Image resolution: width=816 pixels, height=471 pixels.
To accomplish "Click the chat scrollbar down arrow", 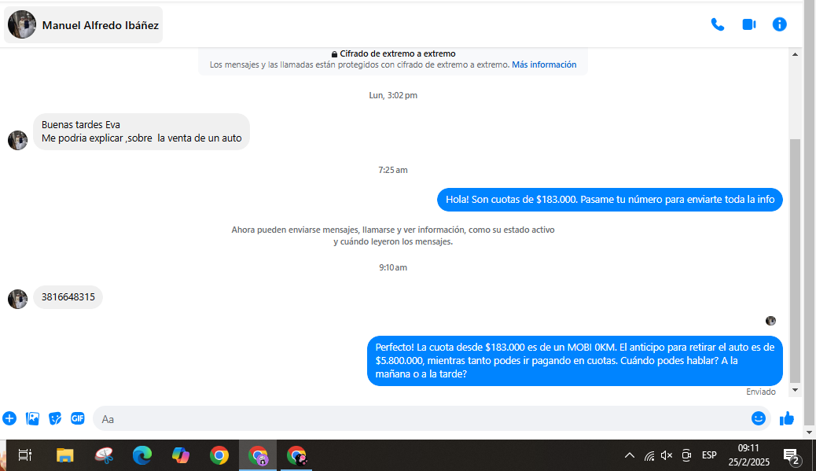I will (795, 390).
